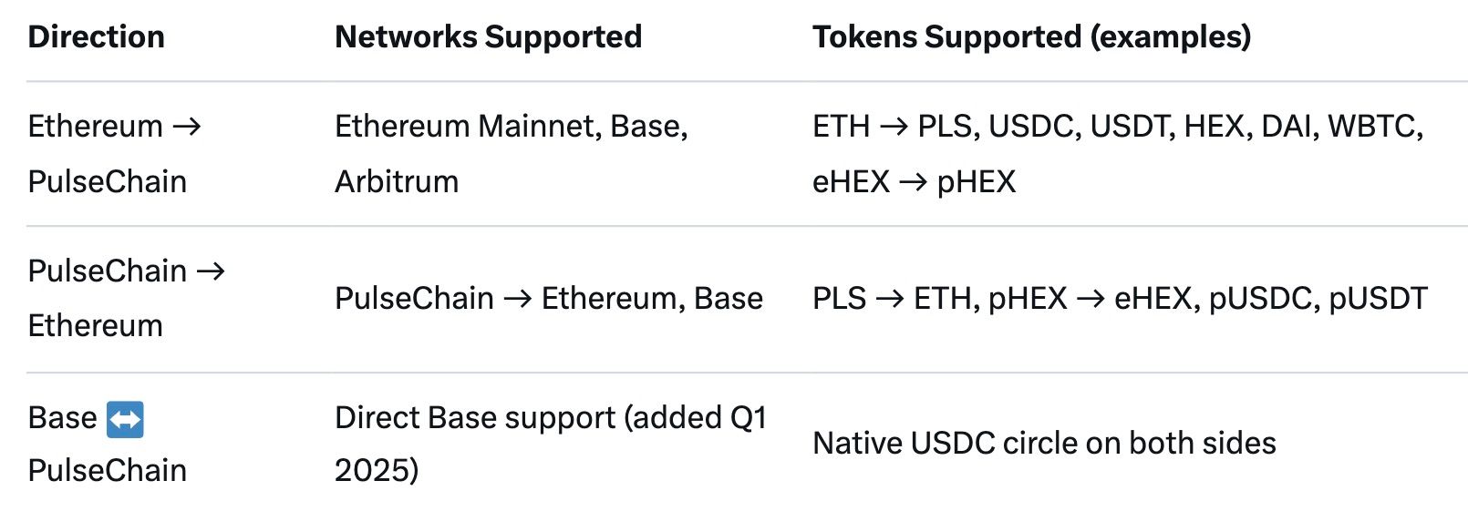Click the blue left-right arrow emoji
Screen dimensions: 1468x532
pyautogui.click(x=125, y=420)
